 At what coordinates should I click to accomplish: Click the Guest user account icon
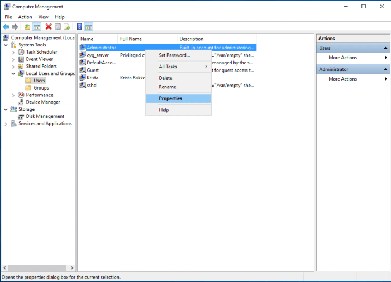pos(83,70)
